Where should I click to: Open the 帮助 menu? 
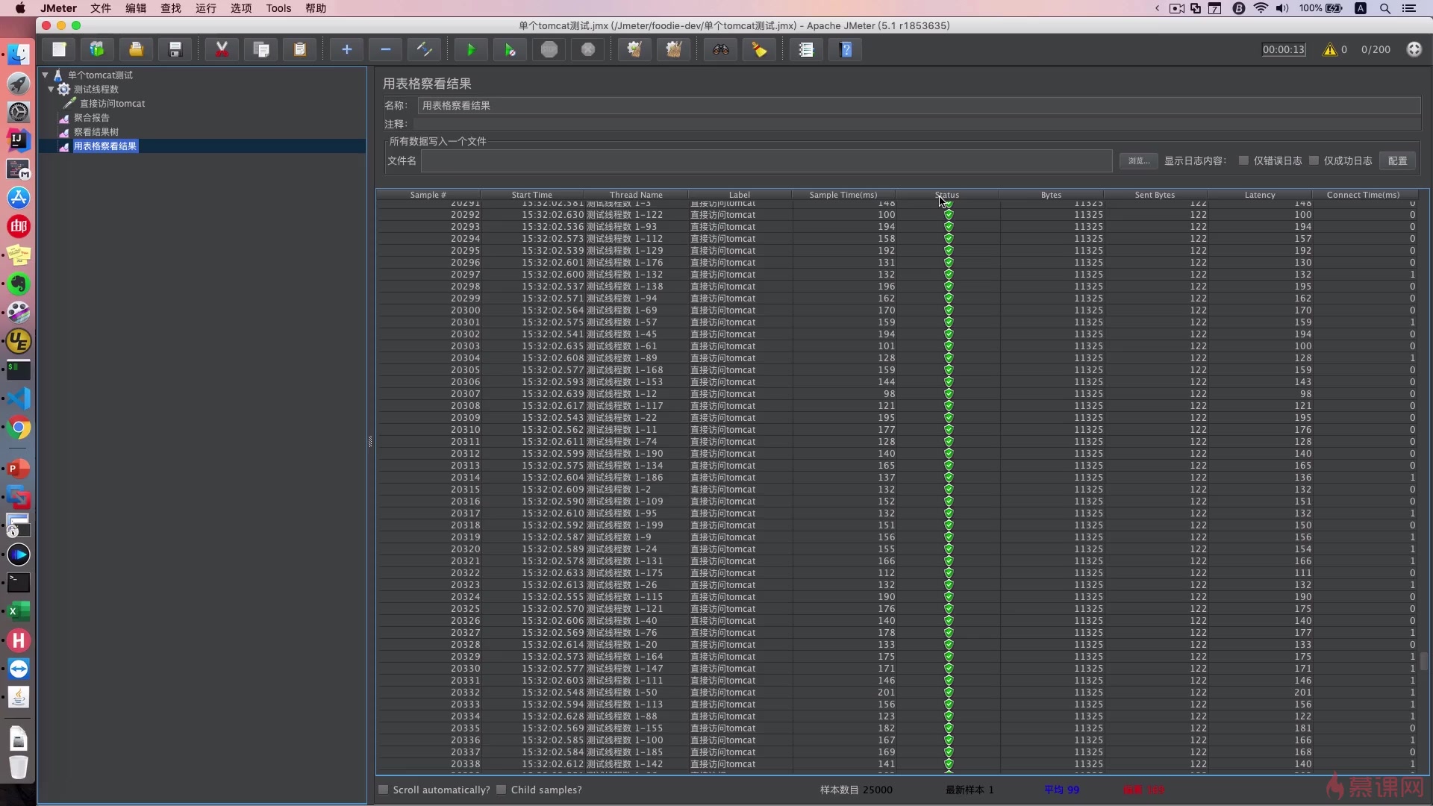tap(316, 8)
